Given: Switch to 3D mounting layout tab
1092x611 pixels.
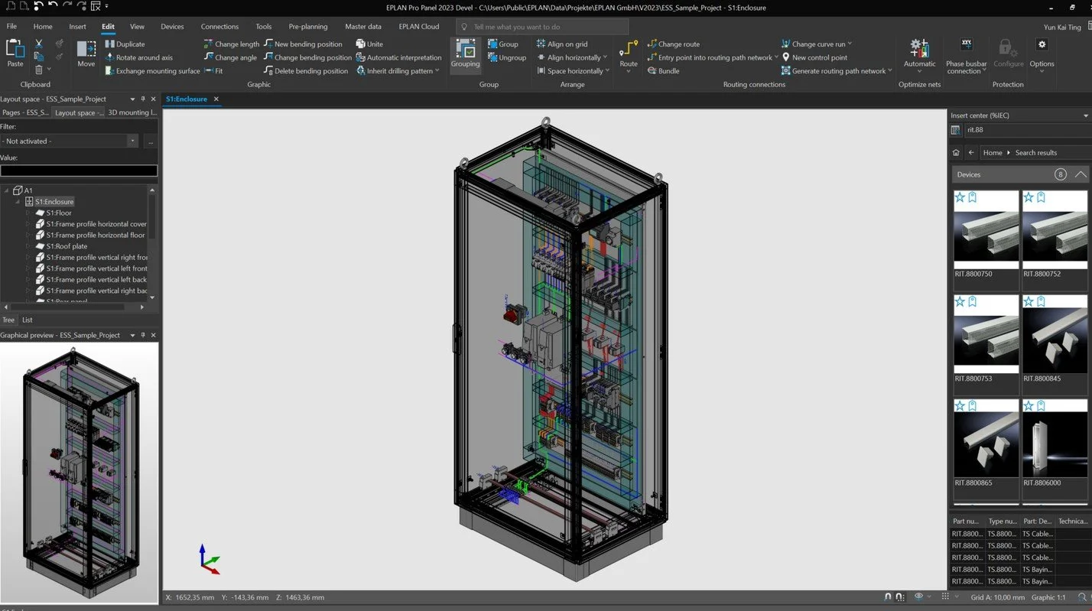Looking at the screenshot, I should tap(132, 112).
